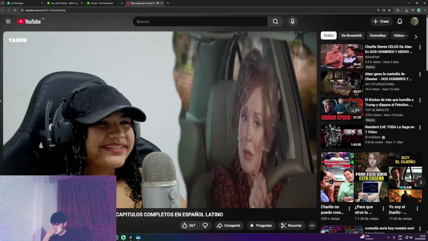The width and height of the screenshot is (428, 241).
Task: Open El Búnker de Irán video thumbnail
Action: tap(342, 109)
